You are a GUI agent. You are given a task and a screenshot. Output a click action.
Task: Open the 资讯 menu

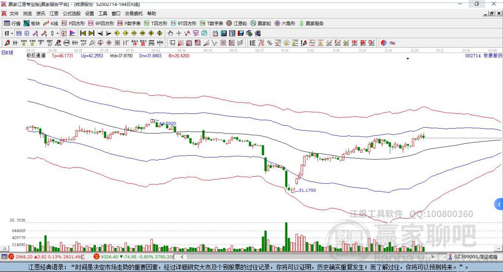(x=40, y=13)
